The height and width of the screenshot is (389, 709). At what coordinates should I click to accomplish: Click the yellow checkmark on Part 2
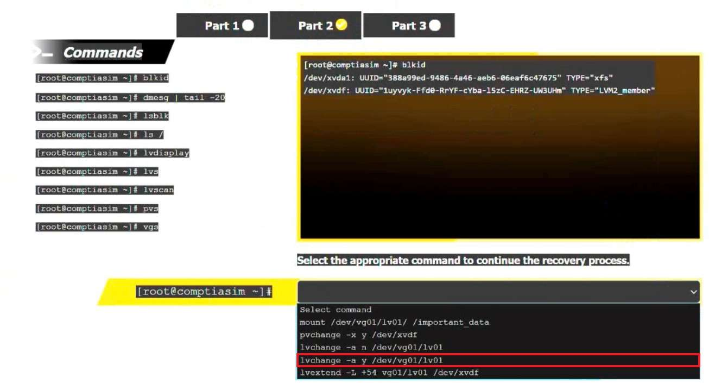[341, 24]
